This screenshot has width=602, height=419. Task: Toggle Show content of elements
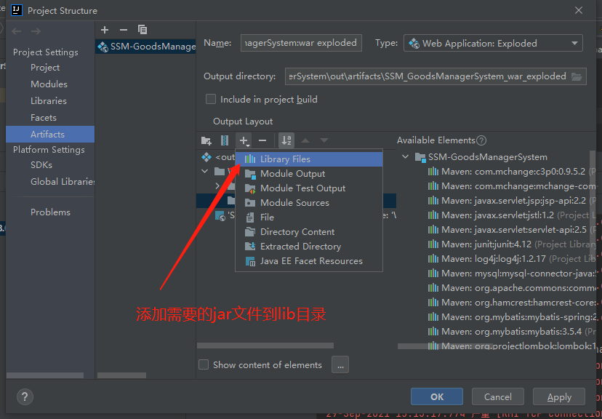coord(204,364)
